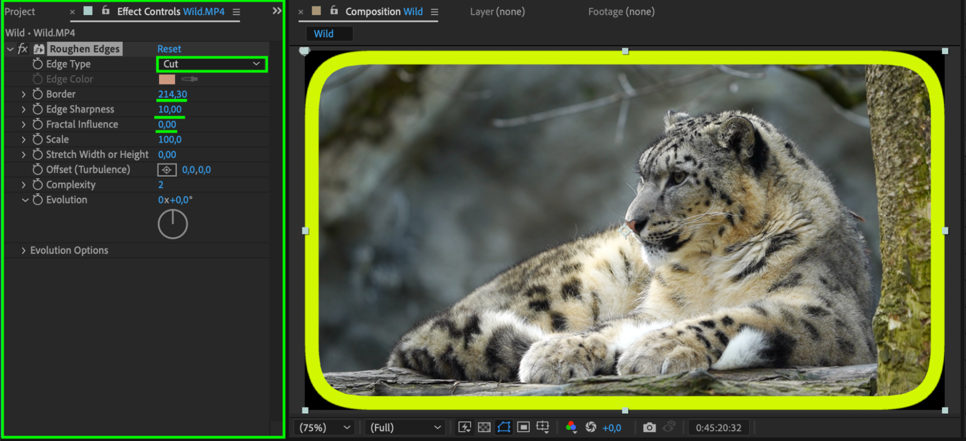Viewport: 966px width, 441px height.
Task: Open grid and guide options icon
Action: tap(543, 427)
